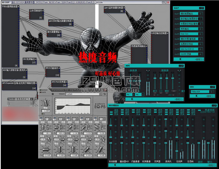Click custom link in MX8 mixer footer
Screen dimensions: 219x169
pyautogui.click(x=212, y=165)
